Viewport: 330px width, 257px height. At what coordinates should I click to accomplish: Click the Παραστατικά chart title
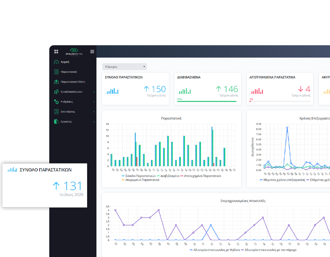171,118
